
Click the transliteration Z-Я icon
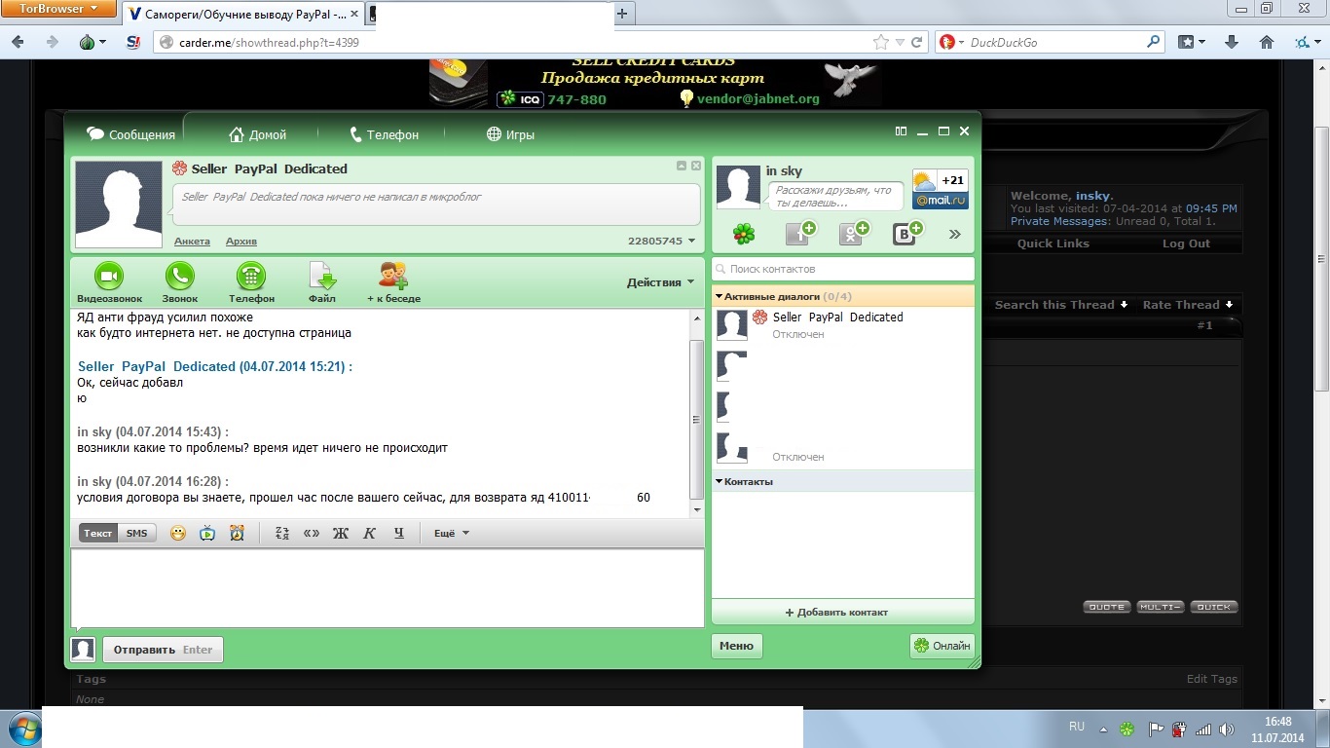point(282,533)
